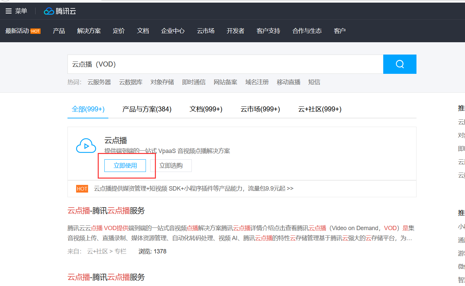Screen dimensions: 465x286
Task: Switch to the 文档(999+) results tab
Action: (206, 109)
